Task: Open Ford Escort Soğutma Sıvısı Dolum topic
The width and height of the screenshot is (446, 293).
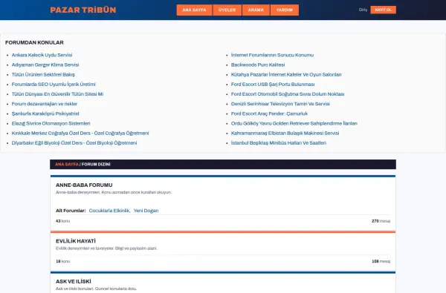Action: click(x=288, y=94)
